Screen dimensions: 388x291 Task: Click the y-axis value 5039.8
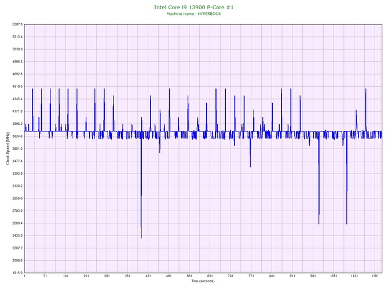[17, 49]
